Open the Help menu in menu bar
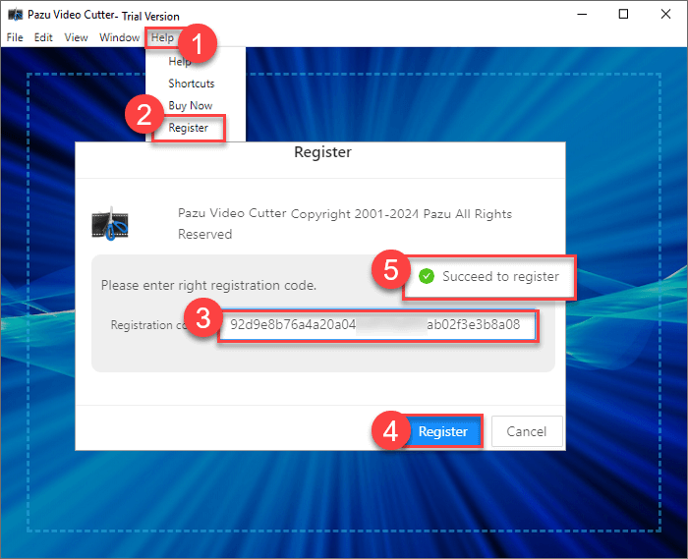 [x=162, y=37]
